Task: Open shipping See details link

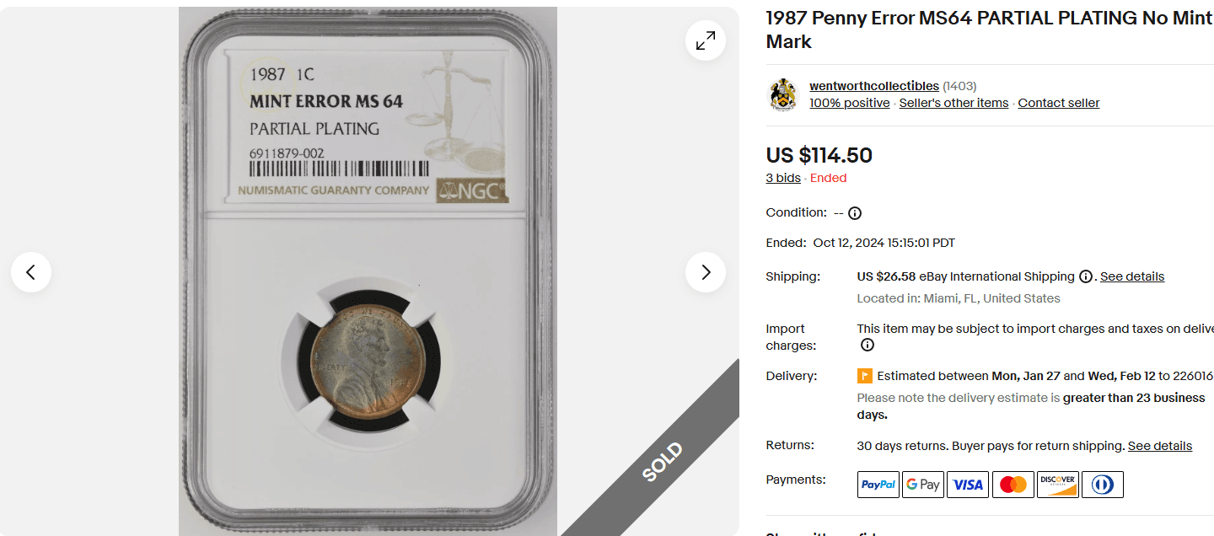Action: click(1132, 276)
